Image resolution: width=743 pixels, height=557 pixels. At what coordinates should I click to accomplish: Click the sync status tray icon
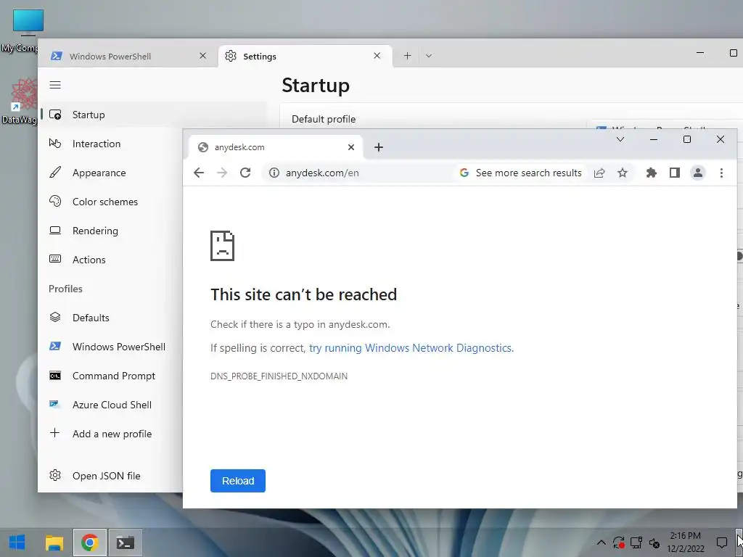click(618, 542)
